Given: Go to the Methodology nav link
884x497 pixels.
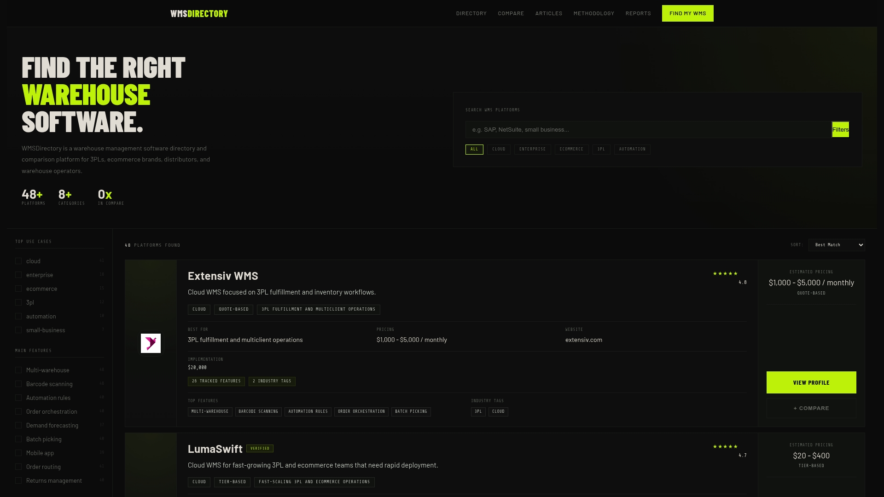Looking at the screenshot, I should coord(593,14).
